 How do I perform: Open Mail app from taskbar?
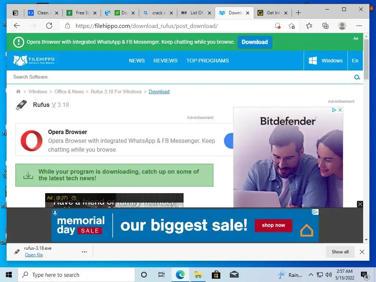point(234,275)
